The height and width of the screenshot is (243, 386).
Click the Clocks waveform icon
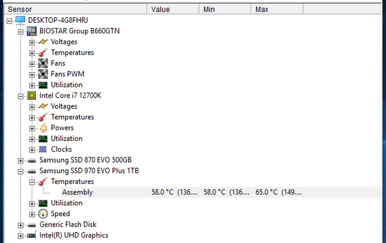(43, 149)
